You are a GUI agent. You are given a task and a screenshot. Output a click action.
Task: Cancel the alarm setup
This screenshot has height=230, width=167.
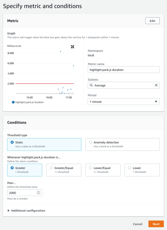pos(138,224)
